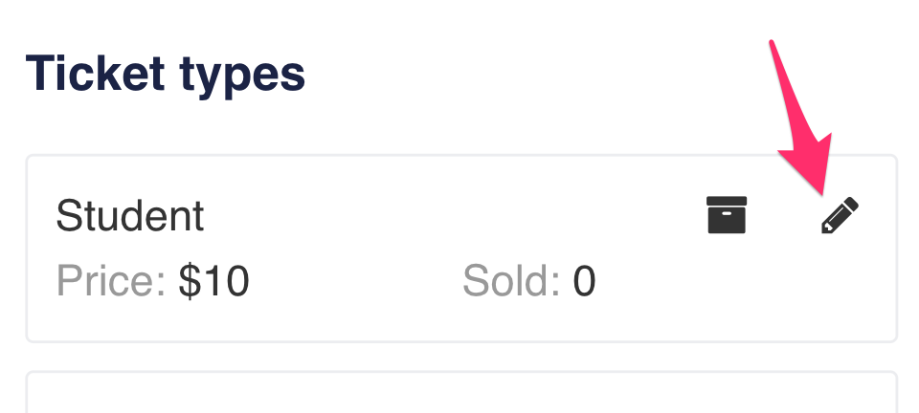
Task: Click the Ticket types heading
Action: click(x=165, y=75)
